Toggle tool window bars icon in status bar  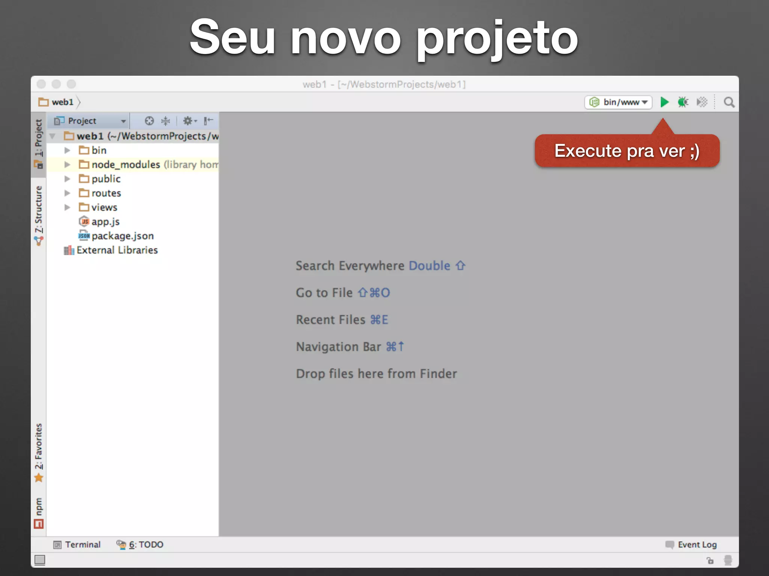pyautogui.click(x=40, y=560)
